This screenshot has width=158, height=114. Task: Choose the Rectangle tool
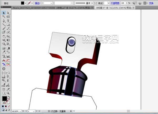(8, 24)
